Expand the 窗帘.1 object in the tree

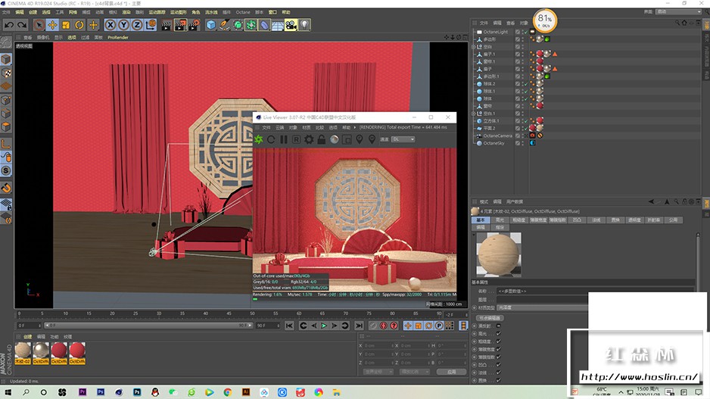(474, 61)
